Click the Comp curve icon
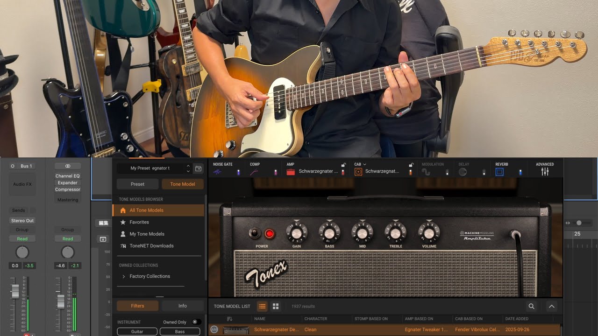This screenshot has height=336, width=598. (x=254, y=172)
